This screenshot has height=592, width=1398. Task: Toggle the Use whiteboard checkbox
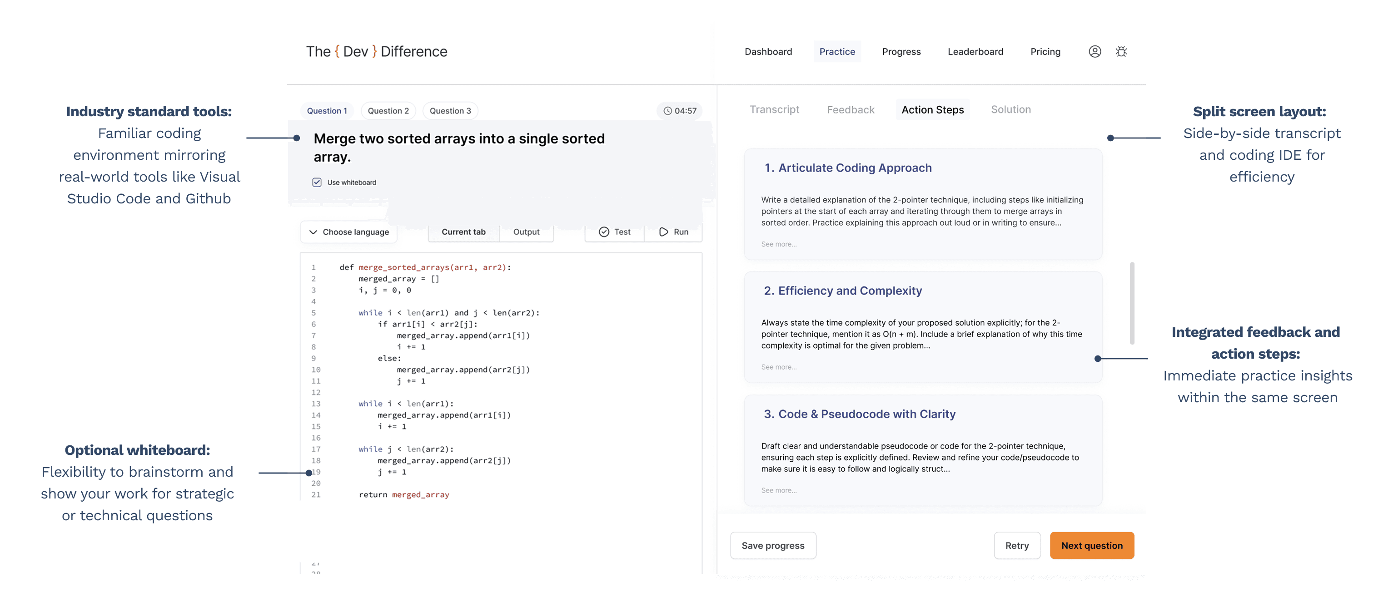click(x=317, y=182)
